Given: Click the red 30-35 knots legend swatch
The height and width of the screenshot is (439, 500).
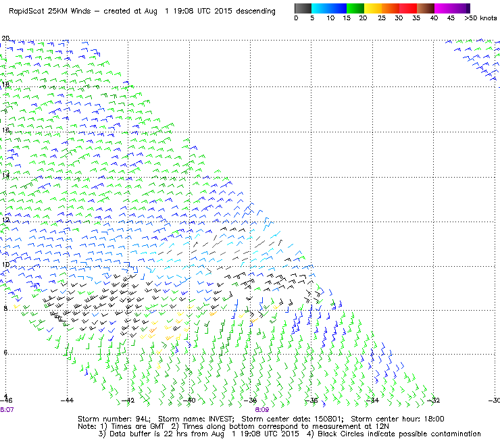Looking at the screenshot, I should point(408,8).
